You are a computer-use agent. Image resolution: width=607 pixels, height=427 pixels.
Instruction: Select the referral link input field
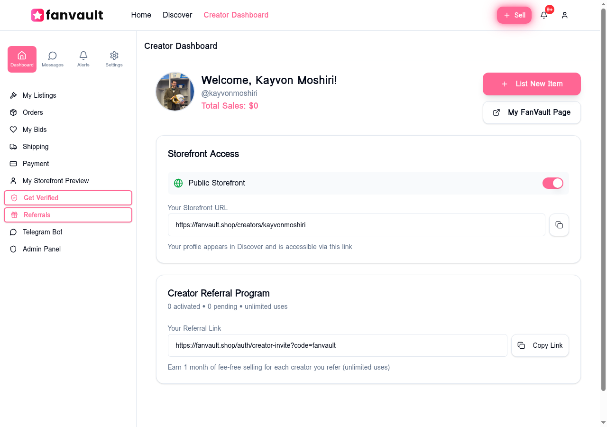pyautogui.click(x=337, y=345)
